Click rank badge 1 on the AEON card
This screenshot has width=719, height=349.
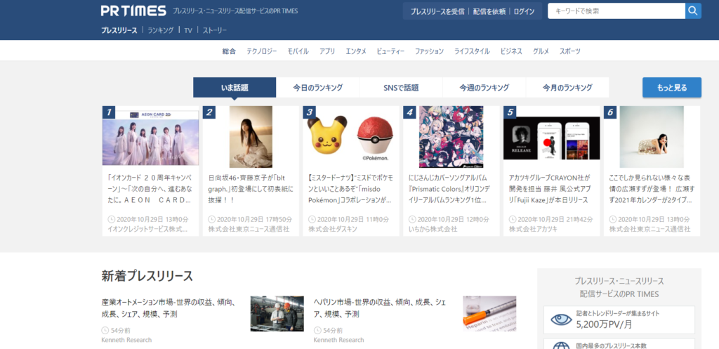click(x=109, y=112)
